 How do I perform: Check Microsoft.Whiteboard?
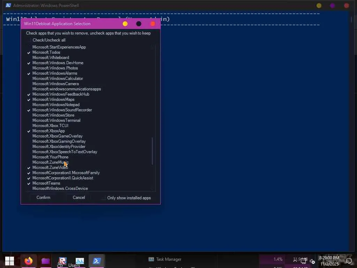(x=29, y=58)
